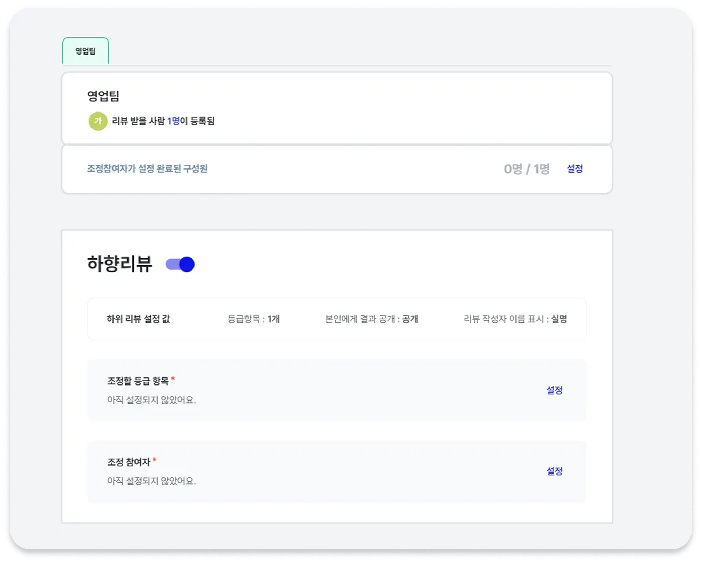Viewport: 702px width, 562px height.
Task: Click 설정 link for 조정할 등급 항목
Action: pos(554,390)
